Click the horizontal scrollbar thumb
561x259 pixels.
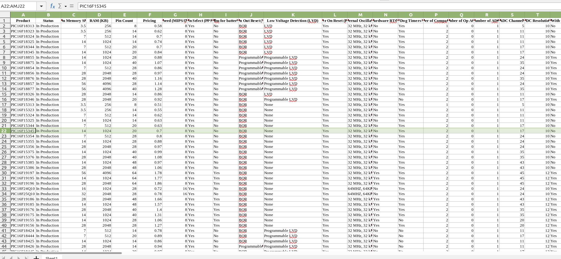coord(61,253)
